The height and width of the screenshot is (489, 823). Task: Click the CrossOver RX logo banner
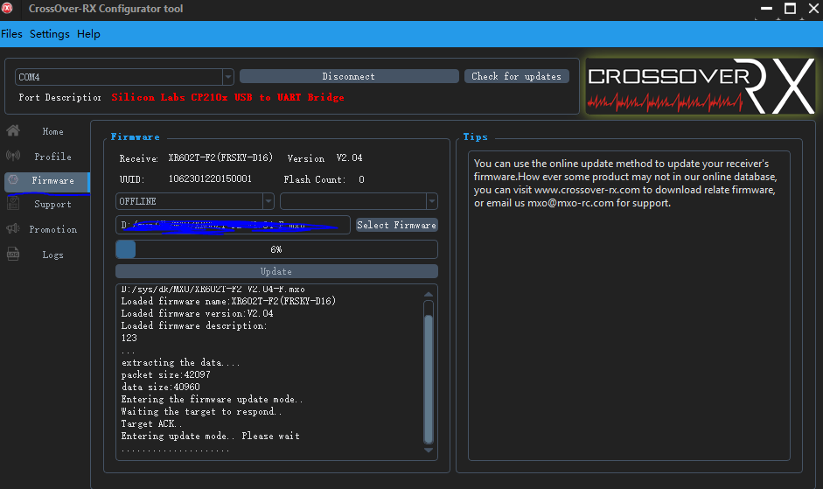pyautogui.click(x=701, y=86)
